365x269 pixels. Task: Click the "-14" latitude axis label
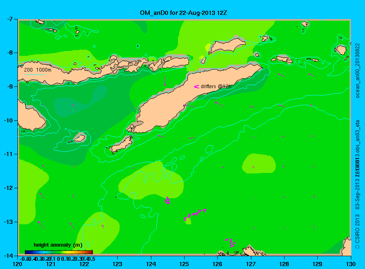(x=9, y=255)
